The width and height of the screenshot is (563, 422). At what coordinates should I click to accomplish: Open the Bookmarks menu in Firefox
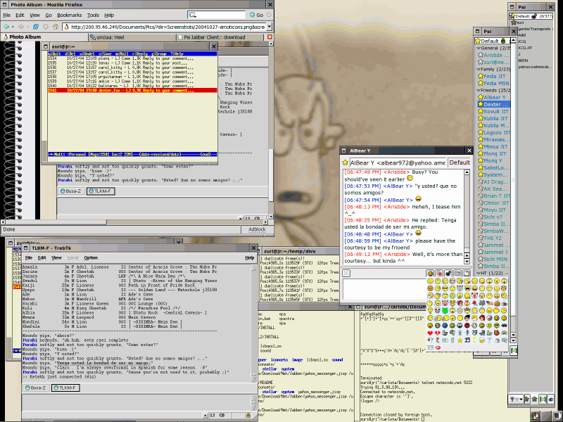point(69,15)
